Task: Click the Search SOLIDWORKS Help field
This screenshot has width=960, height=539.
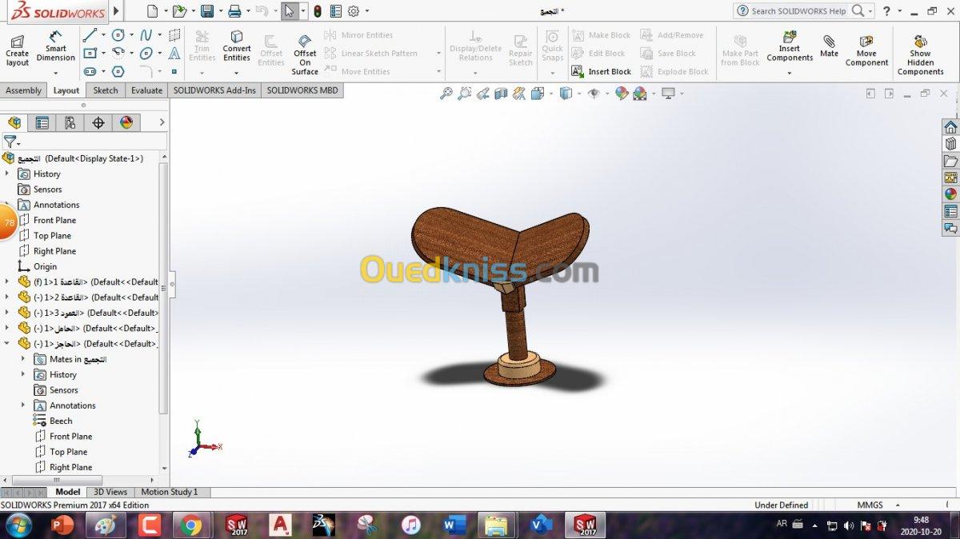Action: pos(798,11)
